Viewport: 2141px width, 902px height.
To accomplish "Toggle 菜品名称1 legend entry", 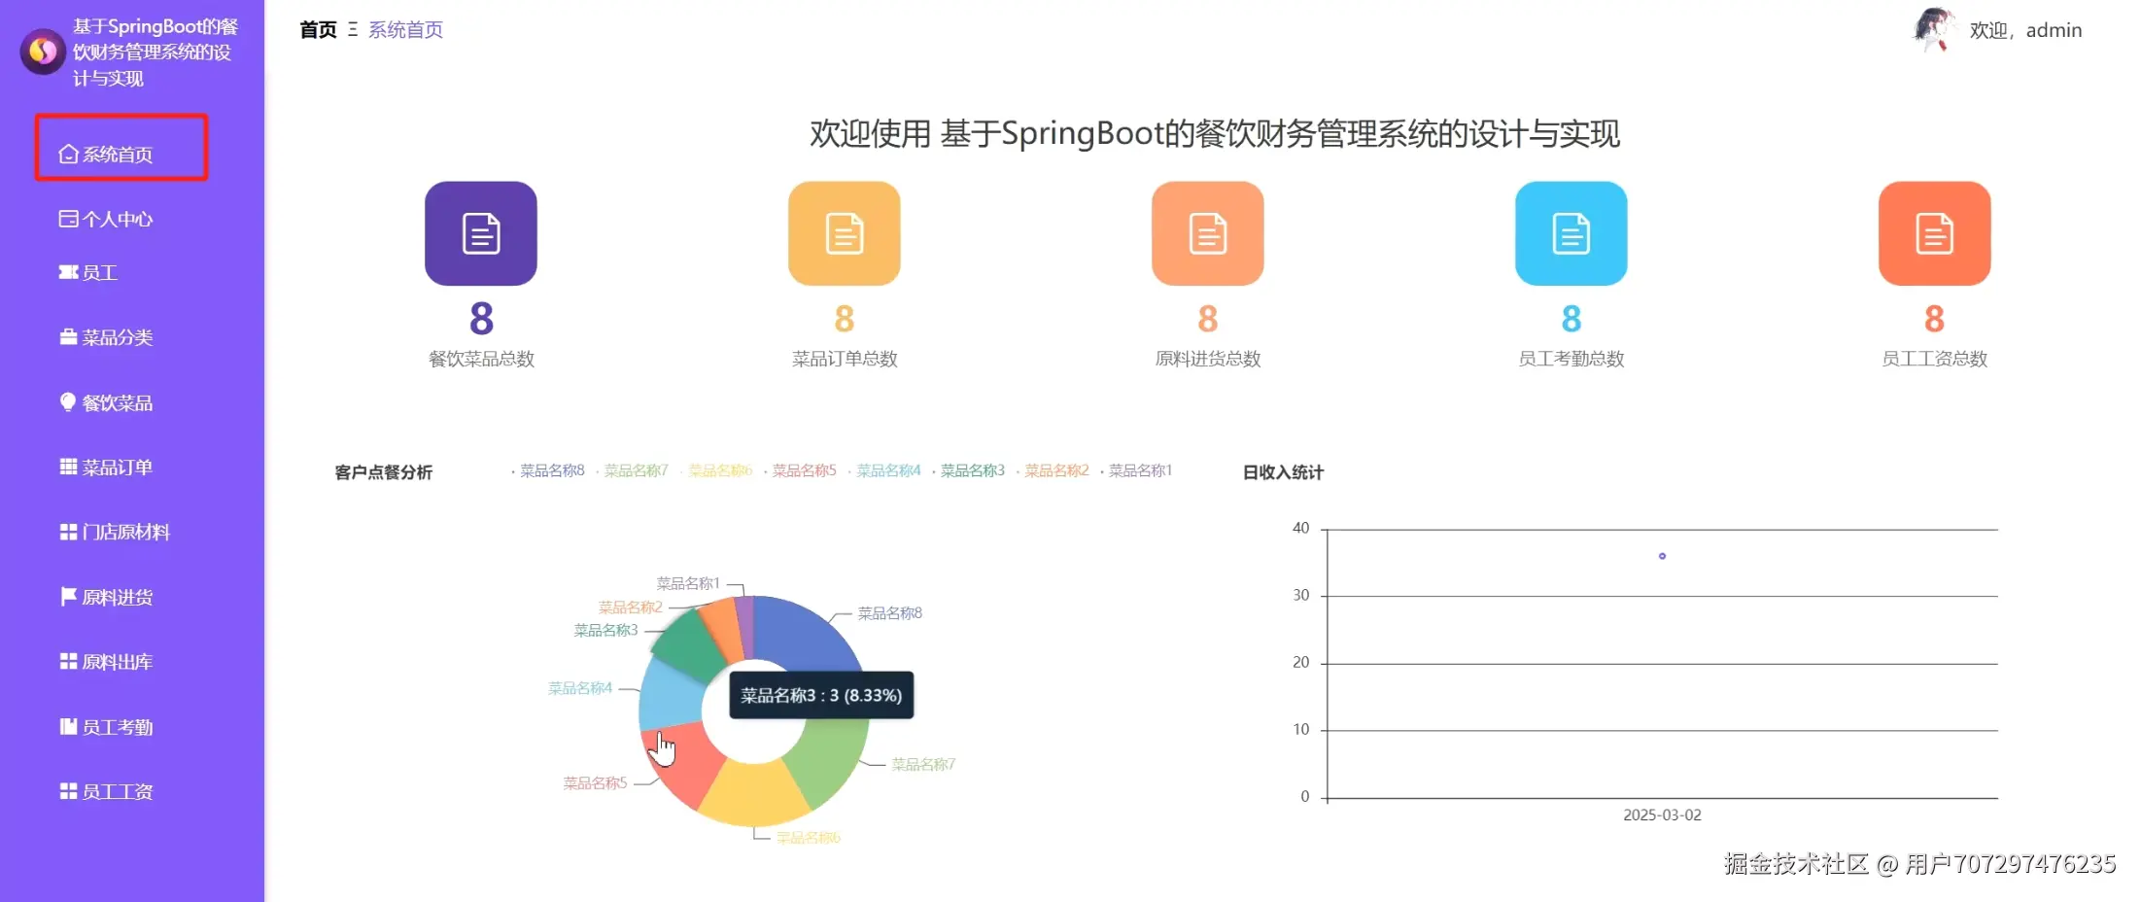I will pyautogui.click(x=1137, y=470).
